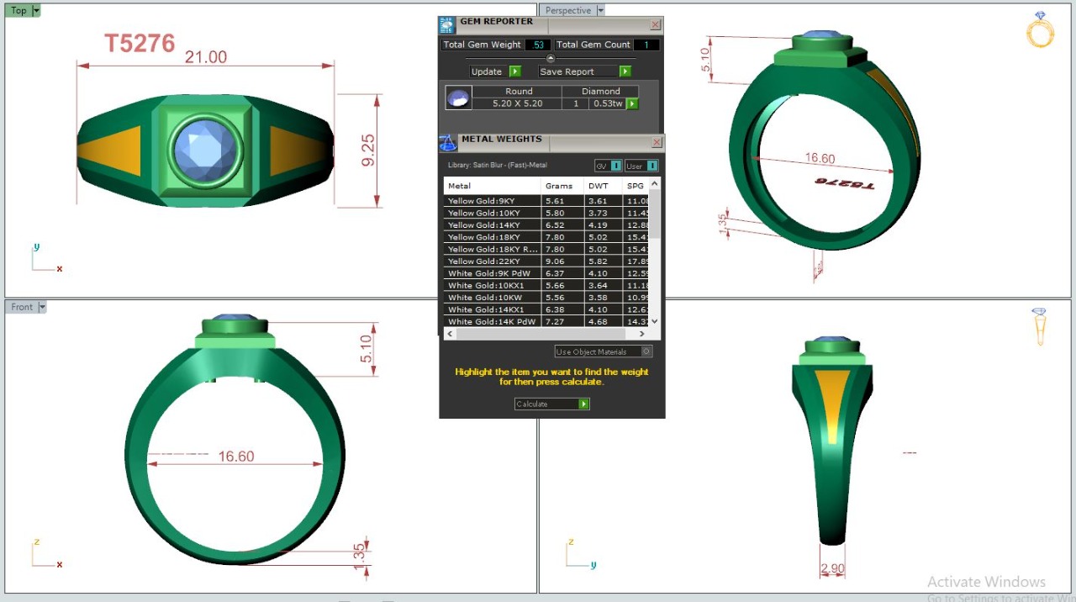Click the Gem Reporter panel icon

click(447, 25)
